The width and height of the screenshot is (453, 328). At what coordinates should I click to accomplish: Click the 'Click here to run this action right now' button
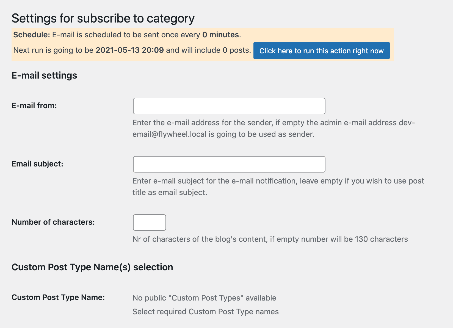pos(321,51)
